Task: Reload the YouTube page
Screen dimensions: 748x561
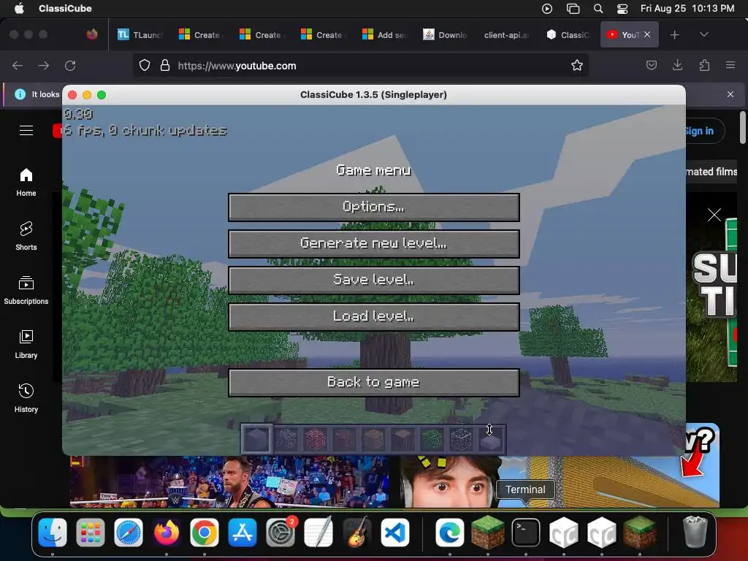Action: pyautogui.click(x=70, y=65)
